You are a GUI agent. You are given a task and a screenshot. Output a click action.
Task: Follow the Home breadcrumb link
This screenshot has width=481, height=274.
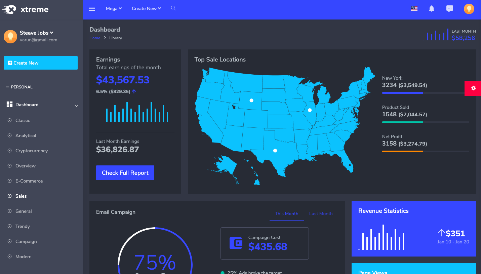95,38
